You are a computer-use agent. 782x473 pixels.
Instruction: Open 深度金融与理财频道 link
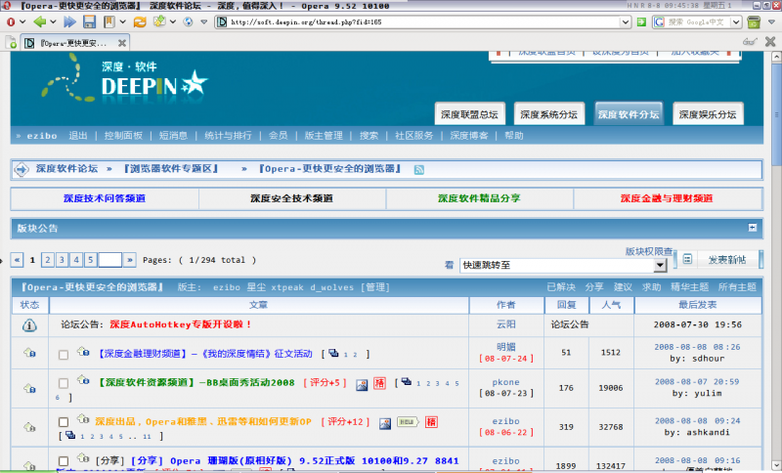pos(667,198)
